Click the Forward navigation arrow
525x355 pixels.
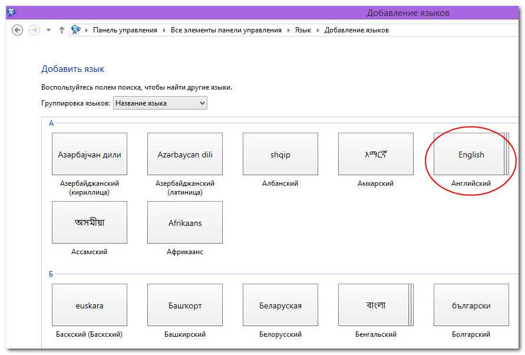tap(34, 30)
